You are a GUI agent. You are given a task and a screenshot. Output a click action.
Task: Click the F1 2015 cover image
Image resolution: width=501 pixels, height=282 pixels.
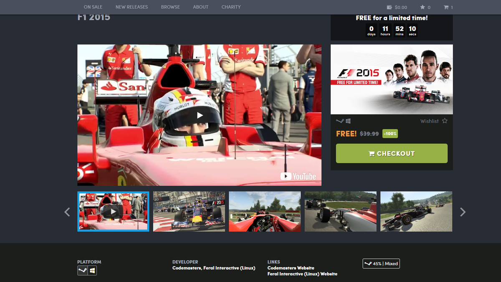[392, 79]
